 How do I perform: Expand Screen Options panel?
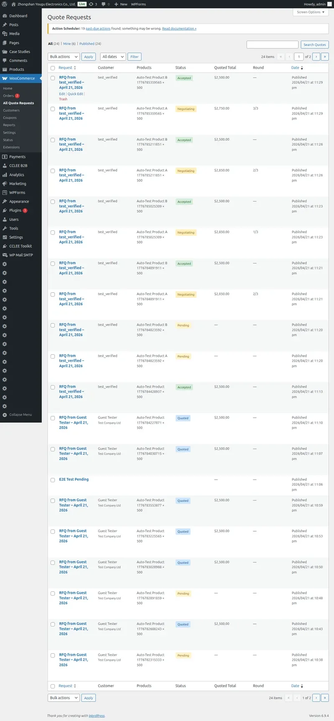[311, 12]
